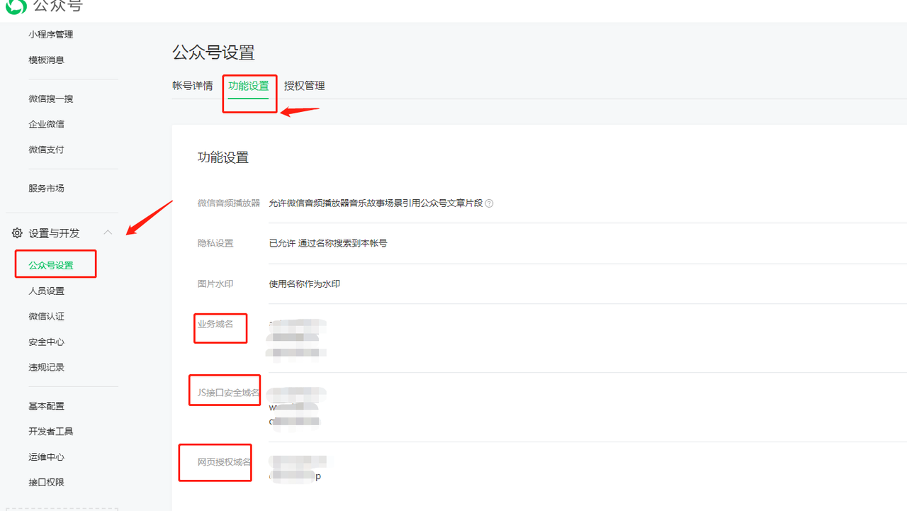
Task: Select 公众号设置 in the sidebar
Action: [x=51, y=266]
